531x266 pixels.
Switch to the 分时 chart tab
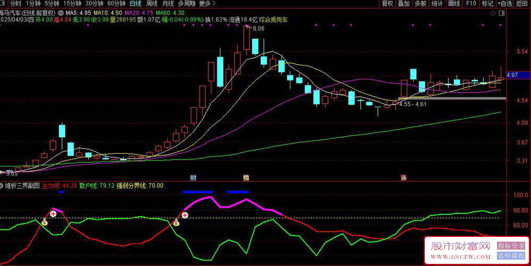pyautogui.click(x=15, y=4)
